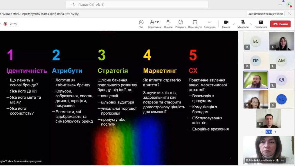Click the search magnifier icon
The height and width of the screenshot is (166, 295).
73,5
